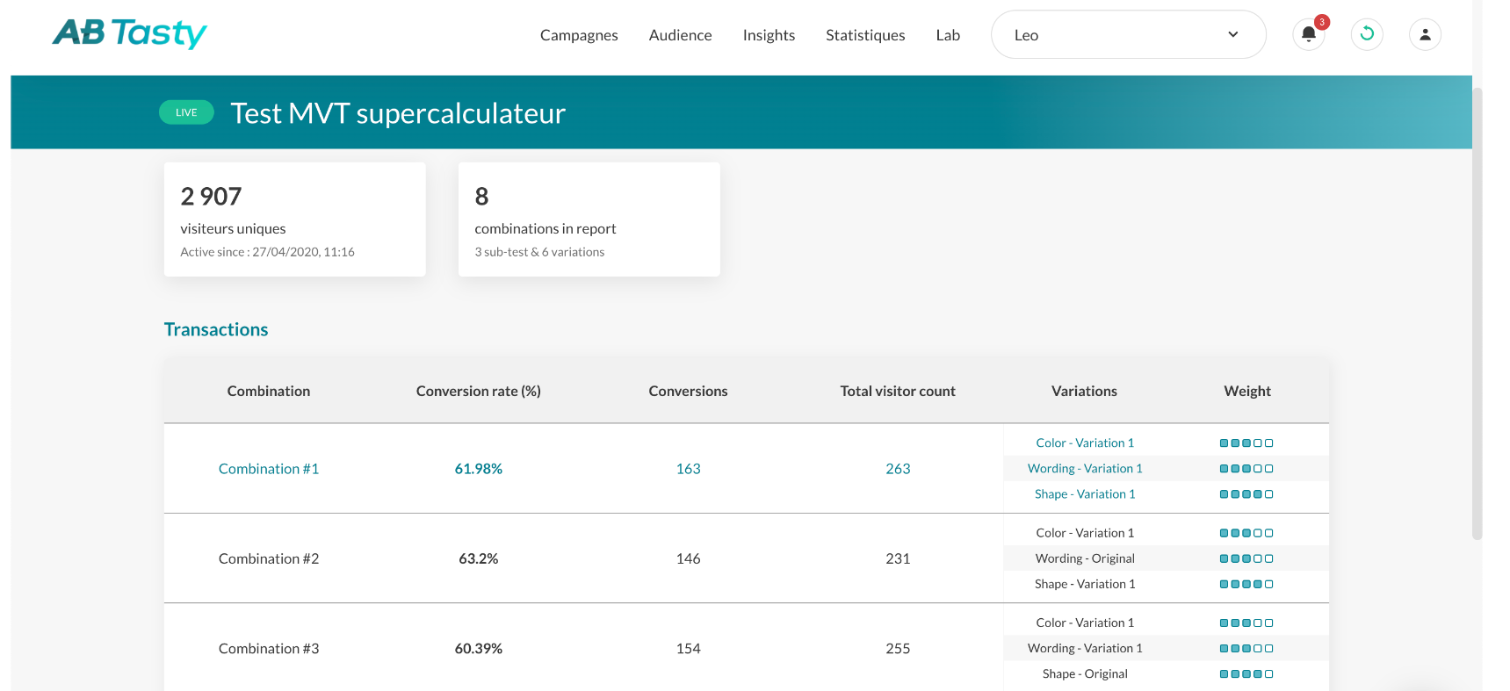Click the 61.98% conversion rate
This screenshot has width=1510, height=691.
(x=479, y=469)
